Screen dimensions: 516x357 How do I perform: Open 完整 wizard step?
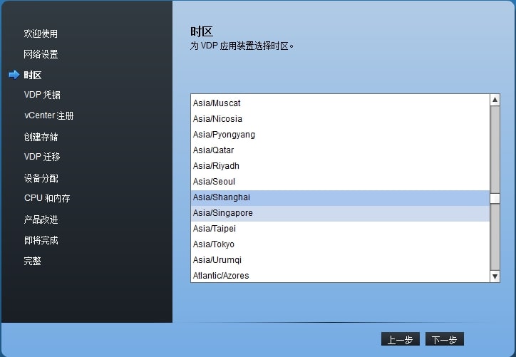[x=32, y=261]
